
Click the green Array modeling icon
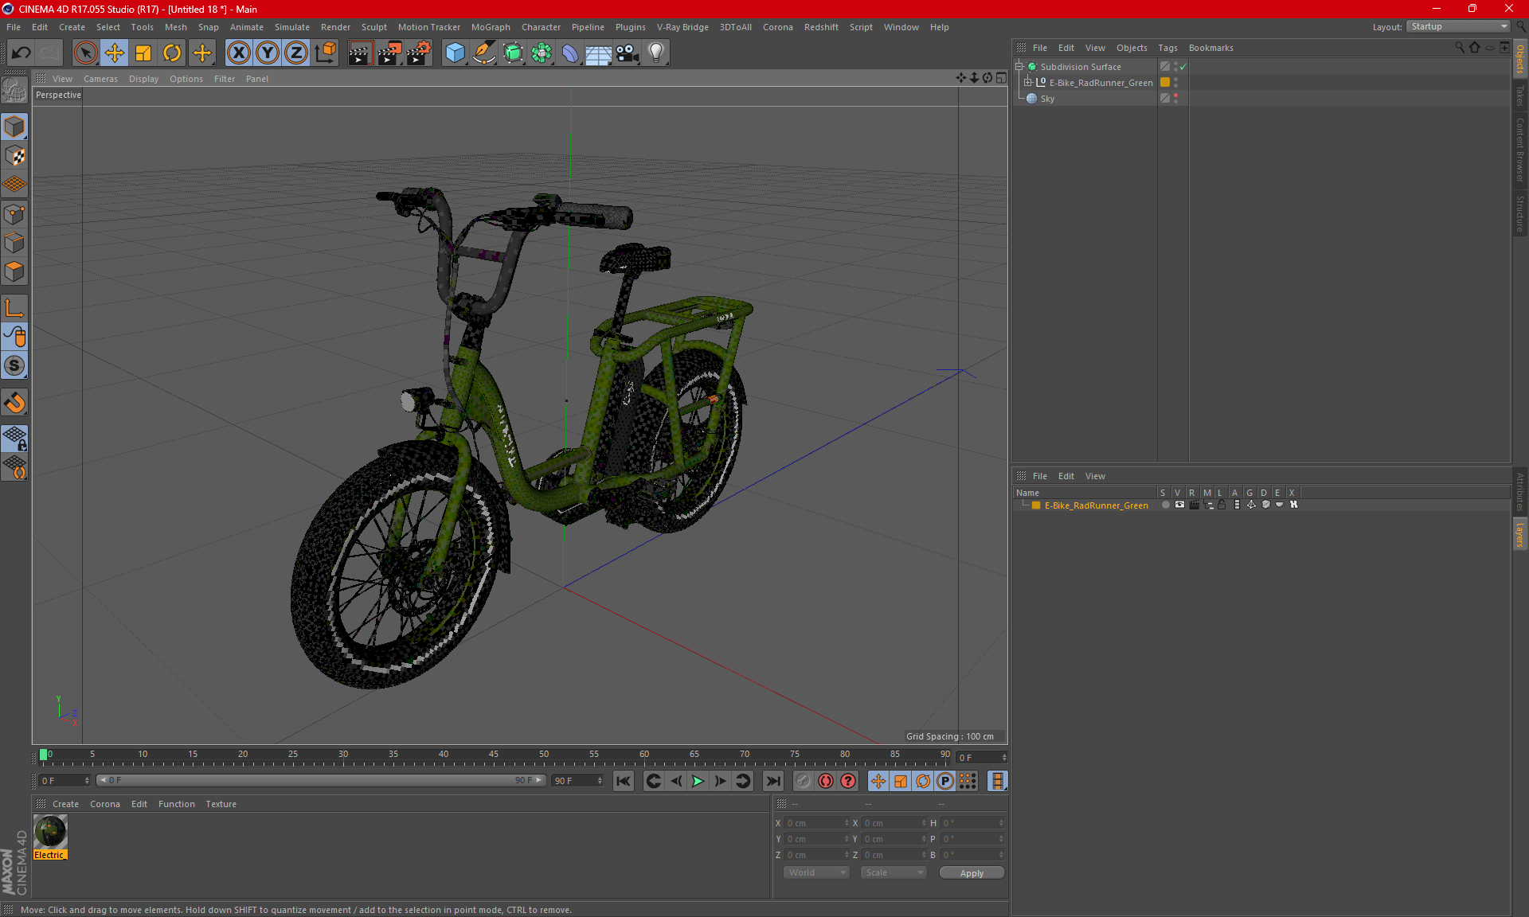point(542,53)
